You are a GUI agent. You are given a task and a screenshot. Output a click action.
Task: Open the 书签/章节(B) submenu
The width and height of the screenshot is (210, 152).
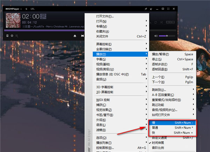coord(121,115)
